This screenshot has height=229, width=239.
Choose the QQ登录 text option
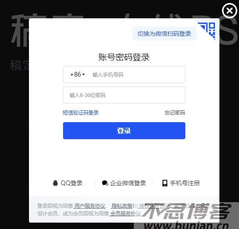[x=72, y=183]
